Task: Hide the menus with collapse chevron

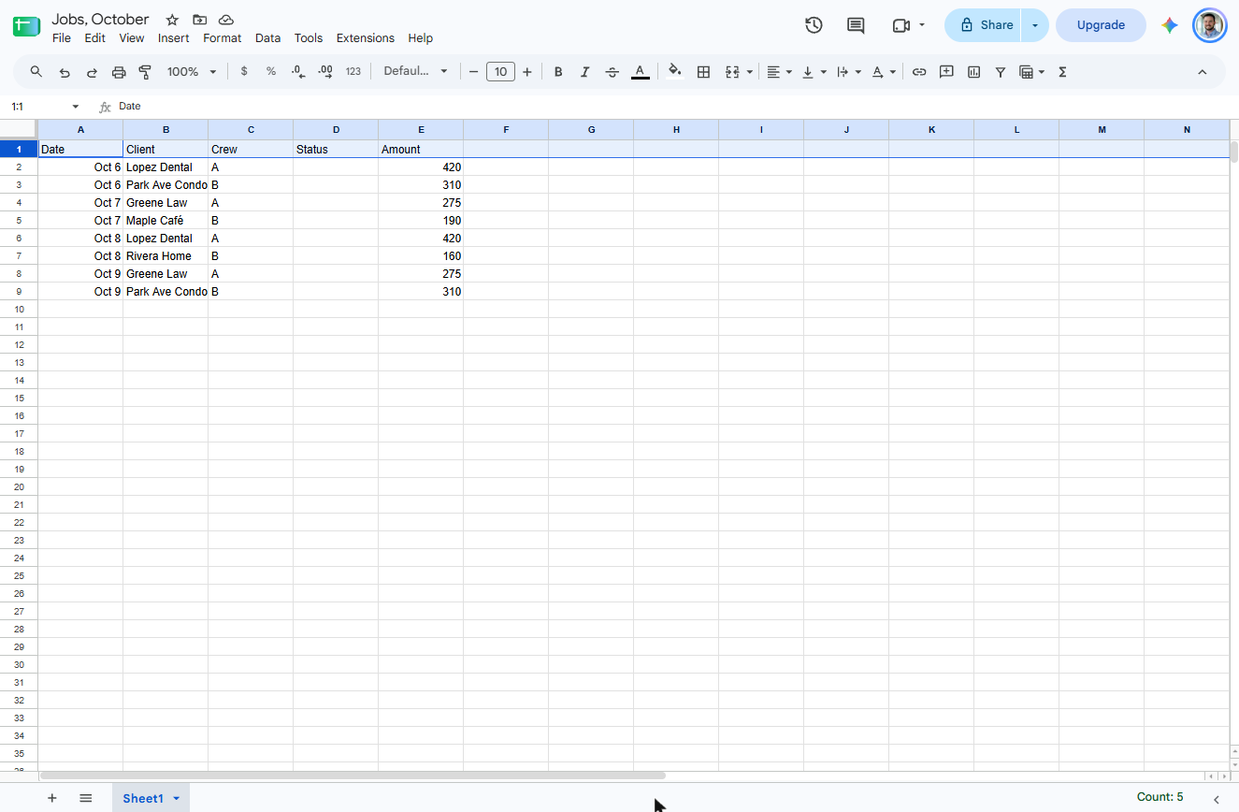Action: 1203,72
